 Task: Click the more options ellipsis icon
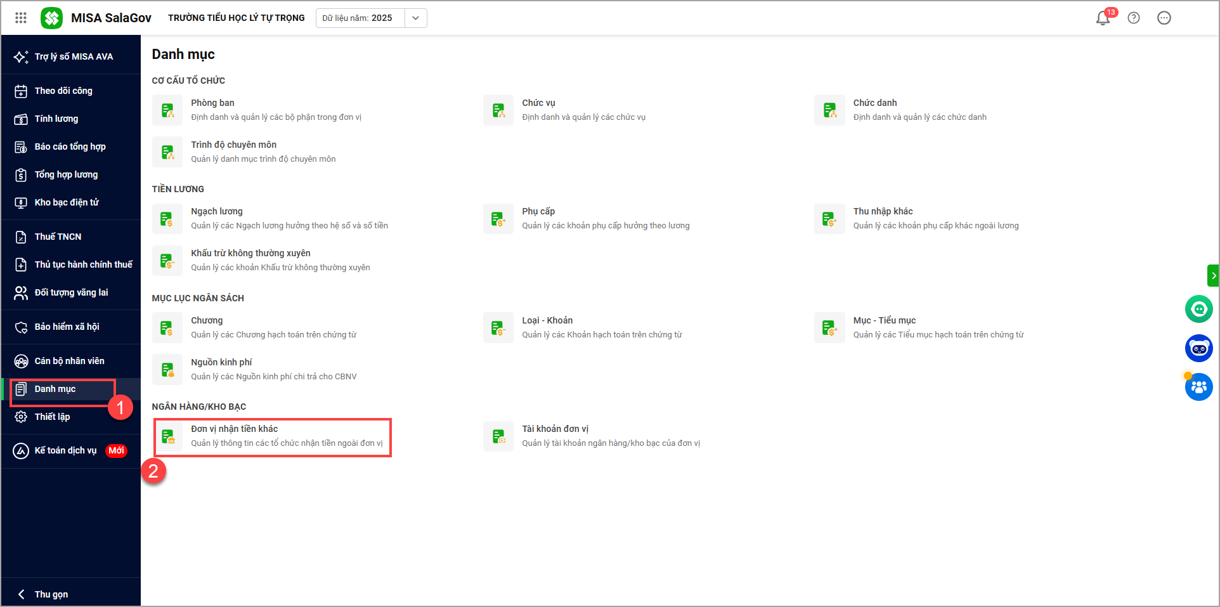pos(1164,18)
